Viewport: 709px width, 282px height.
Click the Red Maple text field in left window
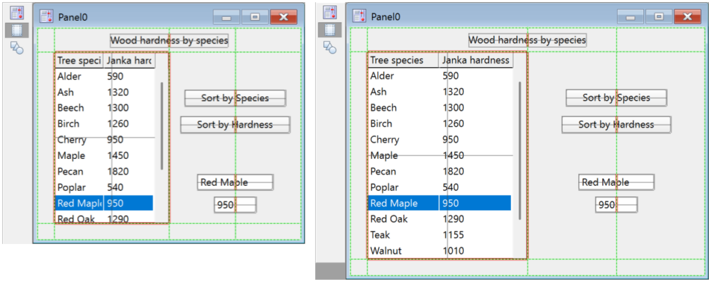pyautogui.click(x=235, y=182)
